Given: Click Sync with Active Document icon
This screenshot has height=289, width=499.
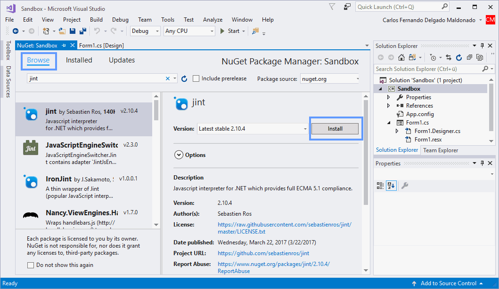Looking at the screenshot, I should (448, 57).
